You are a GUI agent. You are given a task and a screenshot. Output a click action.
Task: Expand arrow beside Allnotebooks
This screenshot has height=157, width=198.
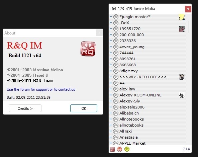tap(111, 119)
